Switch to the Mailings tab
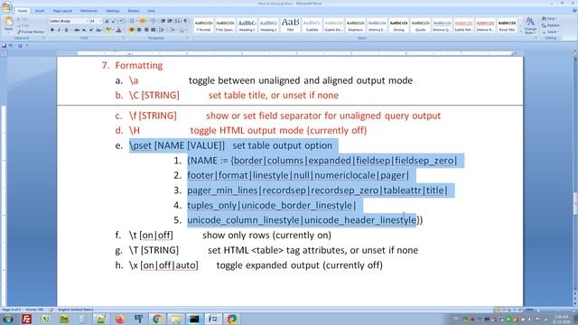This screenshot has height=325, width=578. [x=113, y=11]
